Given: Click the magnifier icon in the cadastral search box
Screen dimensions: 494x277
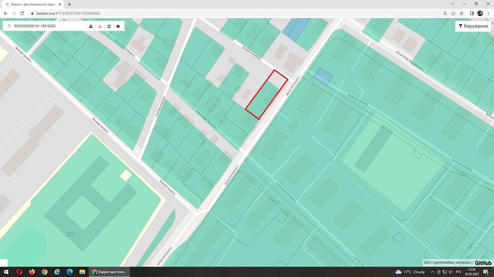Looking at the screenshot, I should (9, 26).
